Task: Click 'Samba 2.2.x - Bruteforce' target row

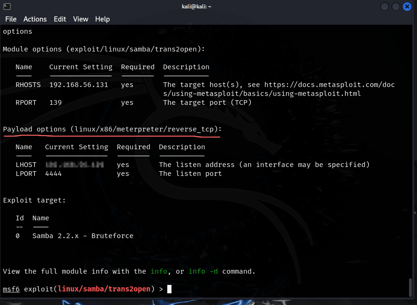Action: tap(74, 236)
